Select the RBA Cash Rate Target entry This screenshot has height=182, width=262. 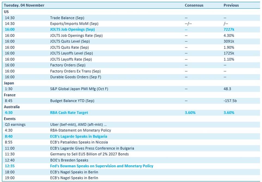click(69, 113)
